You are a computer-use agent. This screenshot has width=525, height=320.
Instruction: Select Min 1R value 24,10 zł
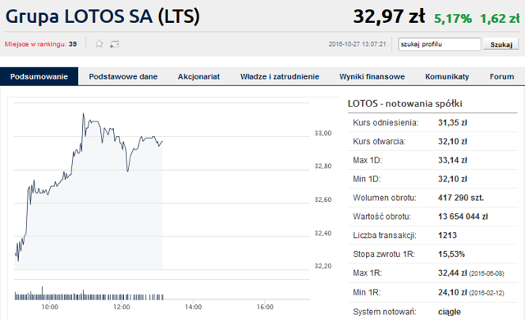[x=452, y=292]
